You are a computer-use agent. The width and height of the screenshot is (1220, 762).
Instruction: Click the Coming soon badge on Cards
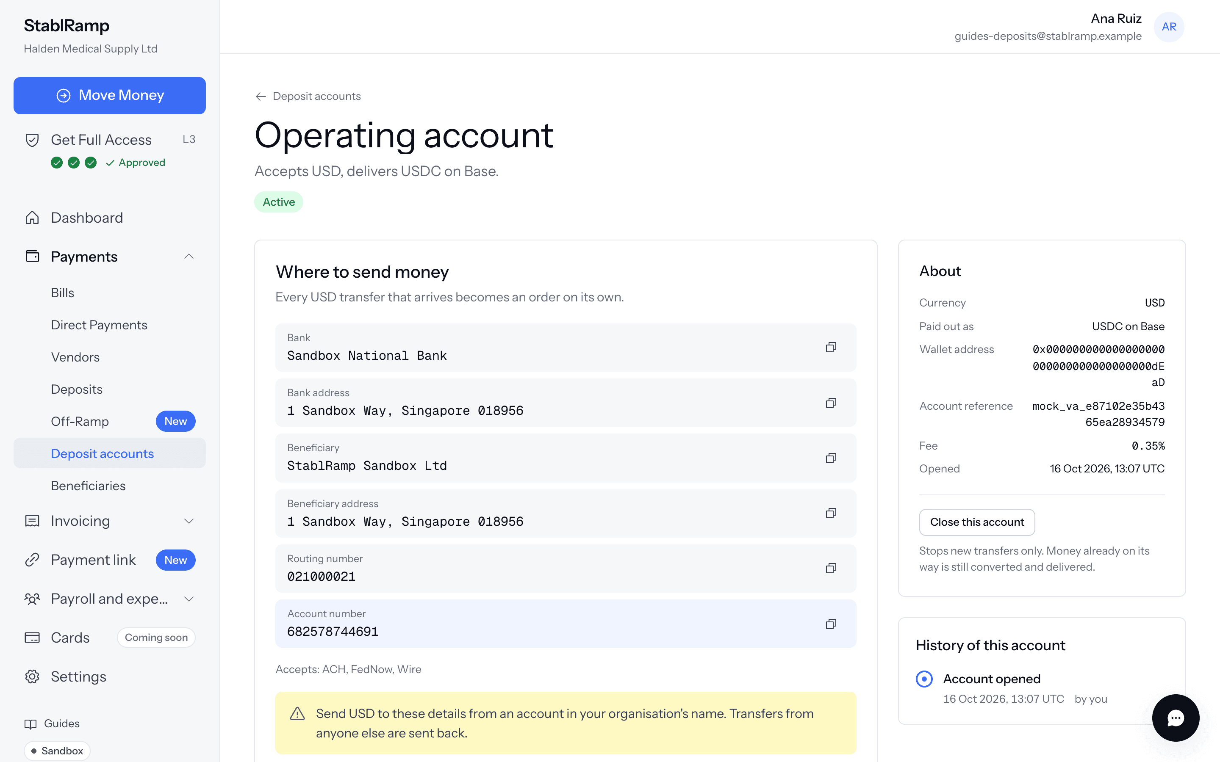(156, 638)
